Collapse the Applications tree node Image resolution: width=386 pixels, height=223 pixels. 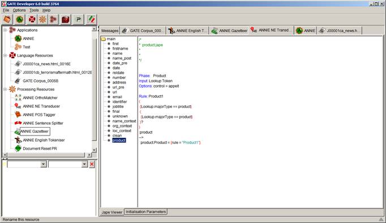pos(5,30)
